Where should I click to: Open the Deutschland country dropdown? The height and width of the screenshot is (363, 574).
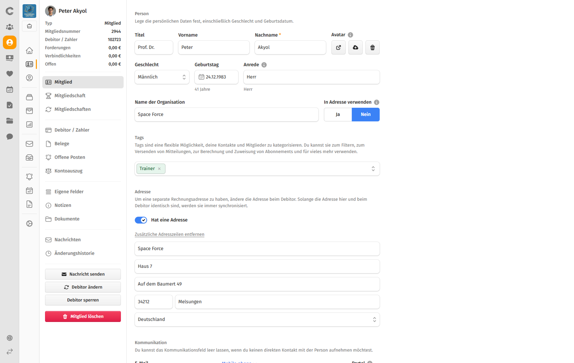[x=257, y=319]
